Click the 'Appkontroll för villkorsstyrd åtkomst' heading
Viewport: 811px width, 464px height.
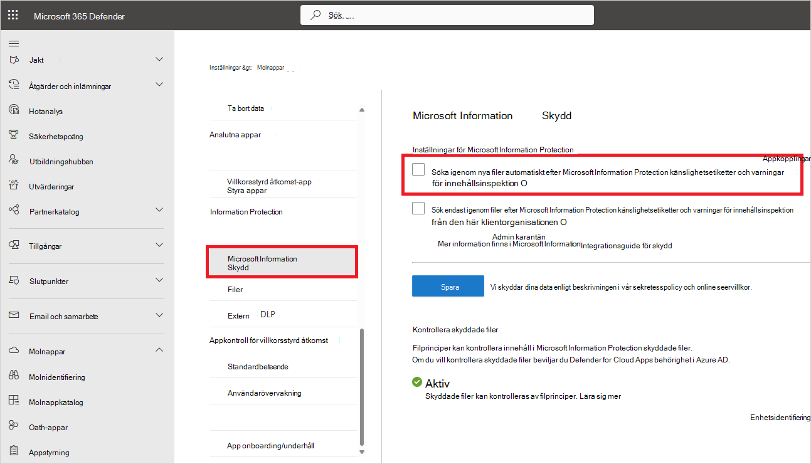[x=268, y=340]
